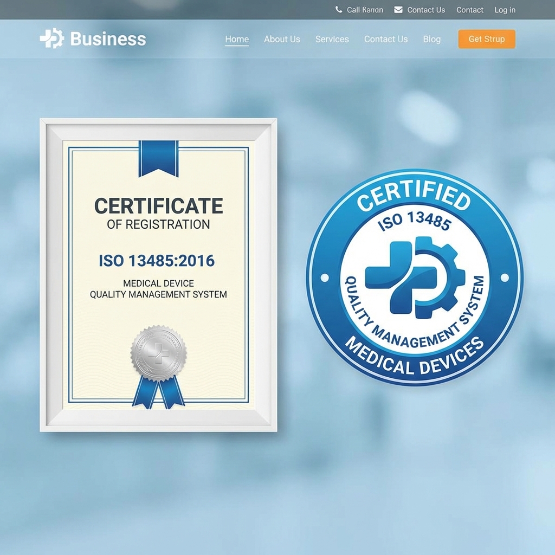Click the MEDICAL DEVICES text on the badge
The width and height of the screenshot is (555, 555).
(x=414, y=357)
